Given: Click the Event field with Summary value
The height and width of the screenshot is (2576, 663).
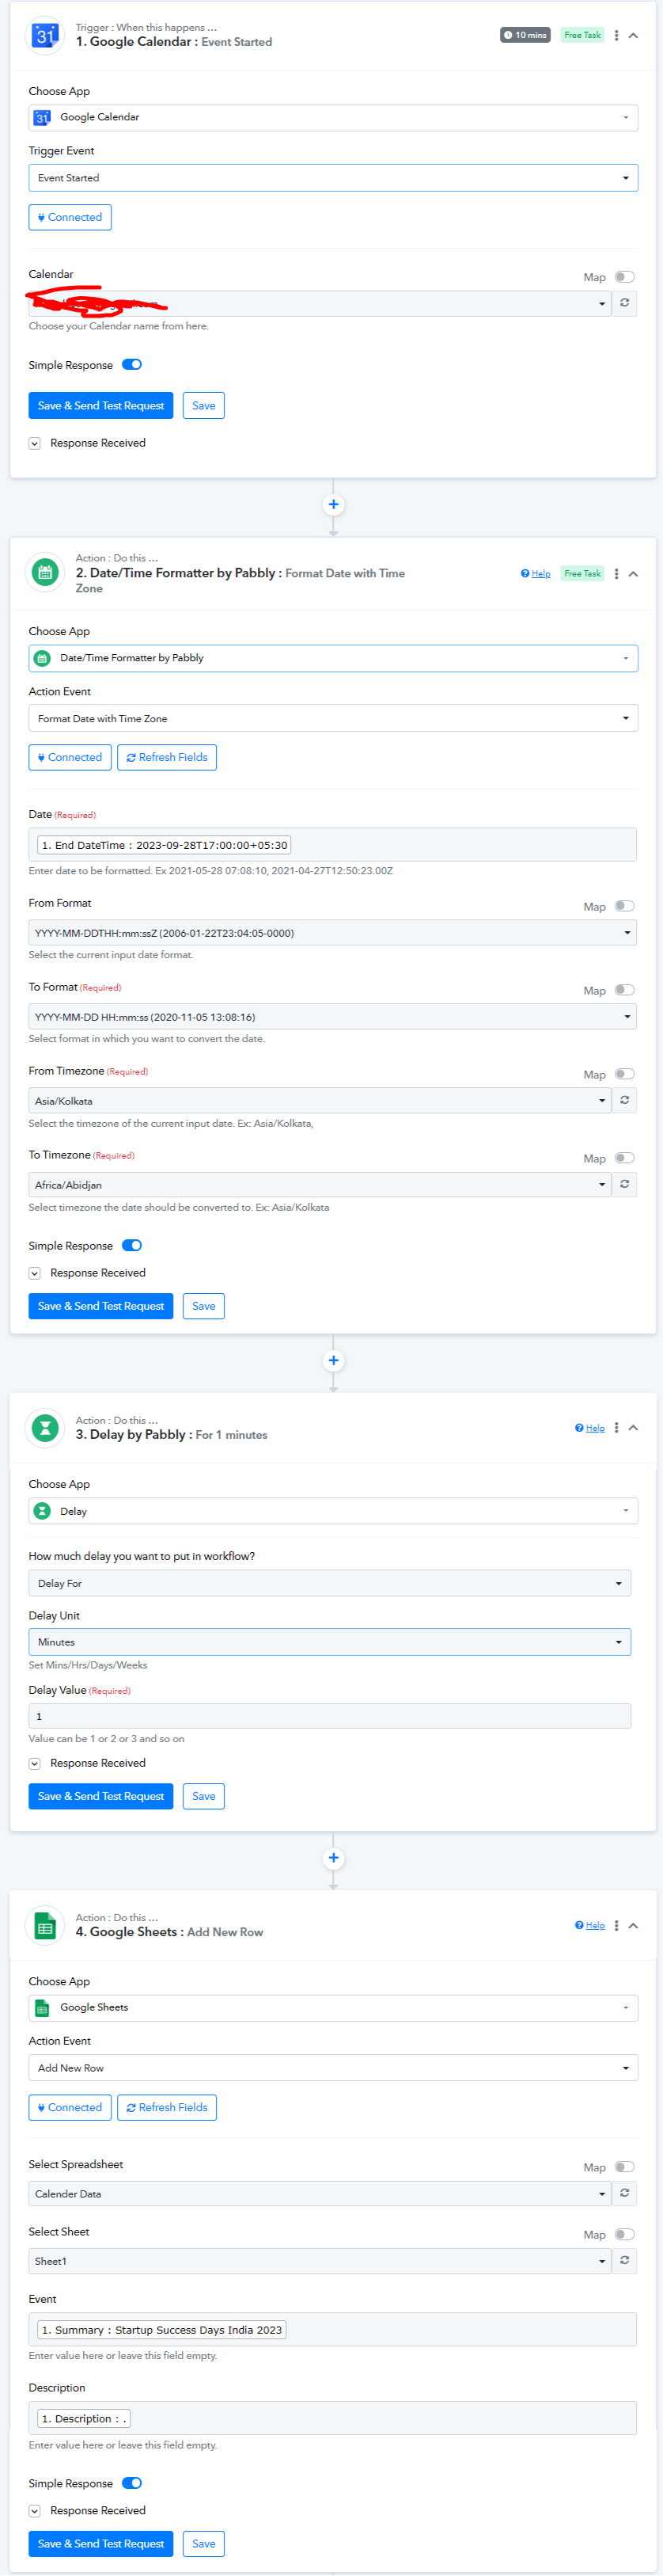Looking at the screenshot, I should coord(332,2330).
